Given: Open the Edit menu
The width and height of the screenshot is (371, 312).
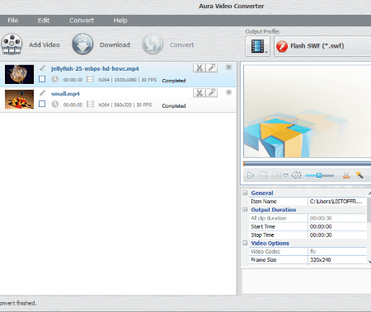Looking at the screenshot, I should coord(44,21).
